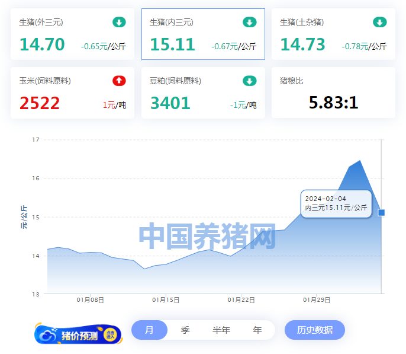Click green down arrow on 豆粕 card

[249, 81]
